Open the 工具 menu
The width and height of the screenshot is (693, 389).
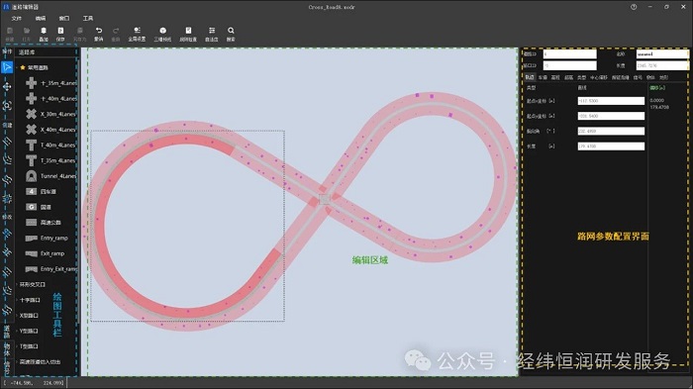tap(88, 18)
